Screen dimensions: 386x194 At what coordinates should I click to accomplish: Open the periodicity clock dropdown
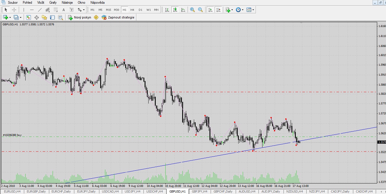click(x=243, y=10)
